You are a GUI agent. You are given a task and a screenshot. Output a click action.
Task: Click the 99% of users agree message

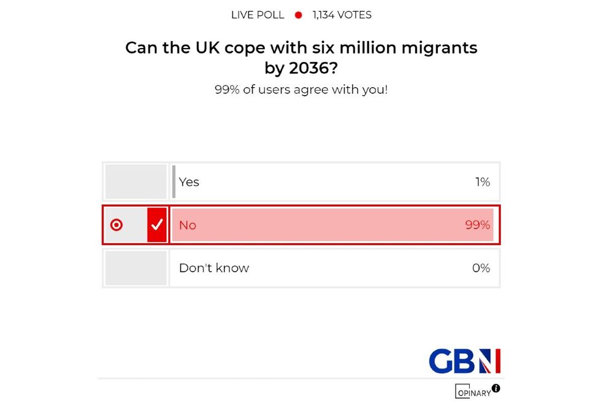(301, 89)
